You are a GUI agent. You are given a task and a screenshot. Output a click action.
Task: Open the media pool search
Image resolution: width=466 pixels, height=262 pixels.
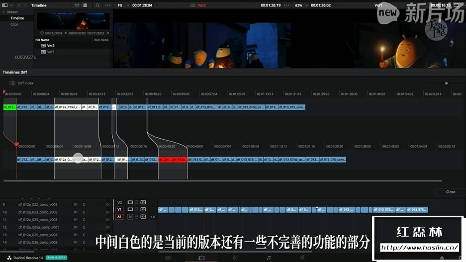pyautogui.click(x=97, y=5)
